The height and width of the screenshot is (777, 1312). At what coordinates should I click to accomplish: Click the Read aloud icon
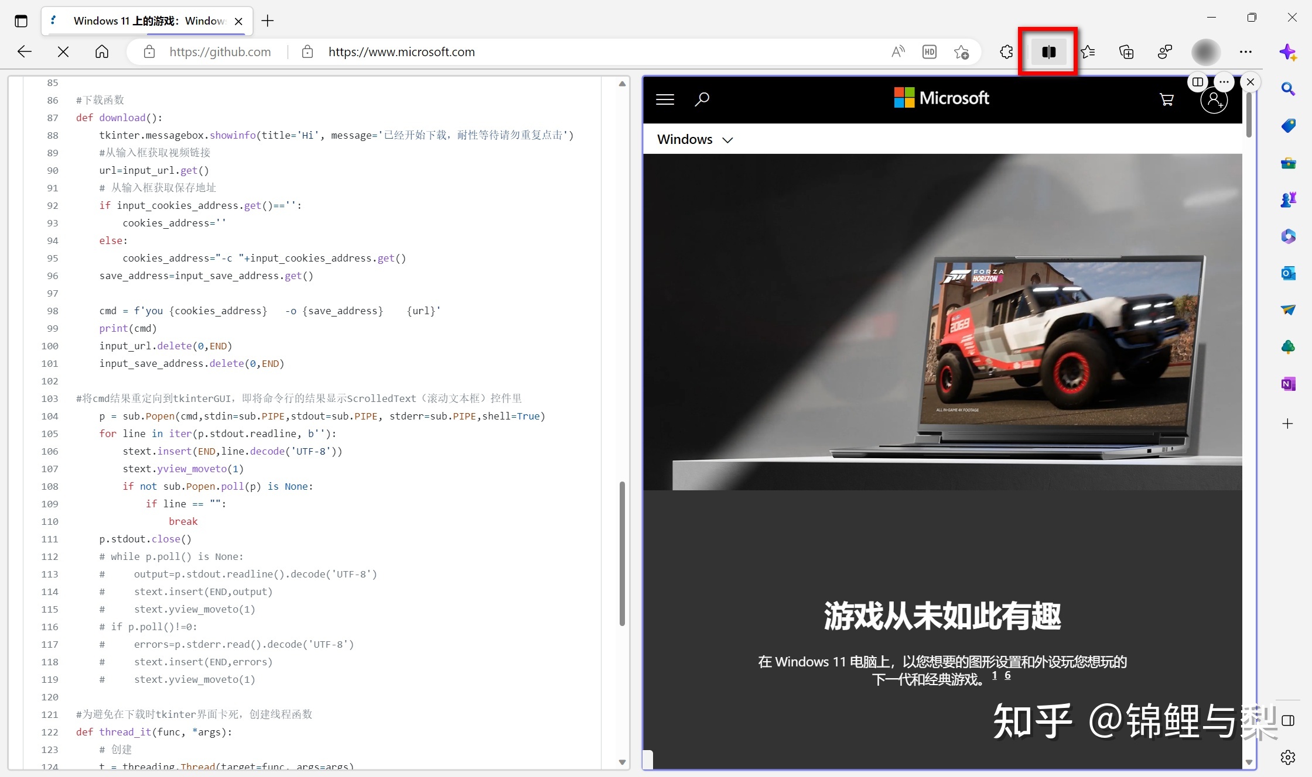898,52
